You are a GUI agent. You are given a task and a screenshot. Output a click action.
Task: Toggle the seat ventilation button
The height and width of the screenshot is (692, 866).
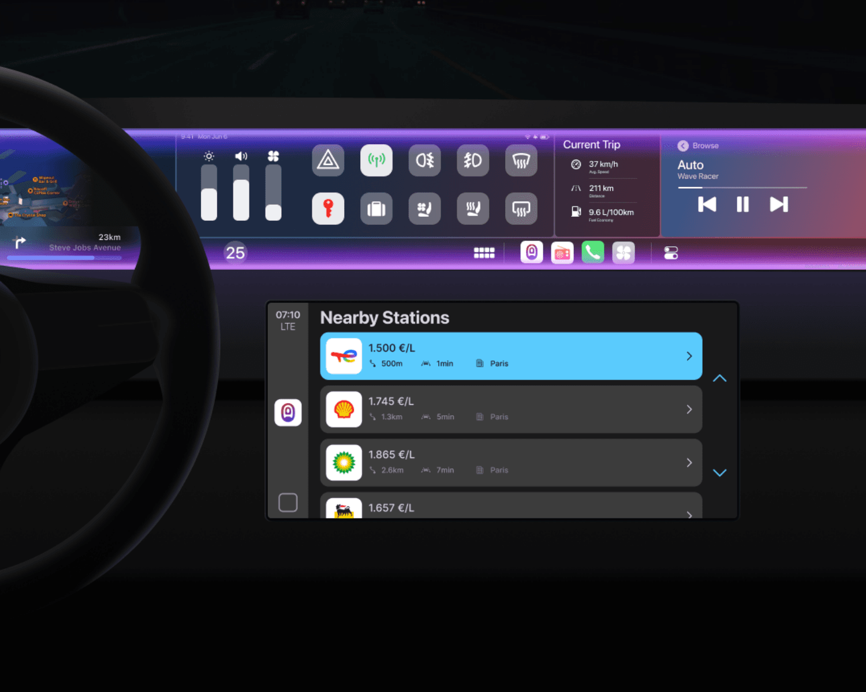pyautogui.click(x=424, y=208)
